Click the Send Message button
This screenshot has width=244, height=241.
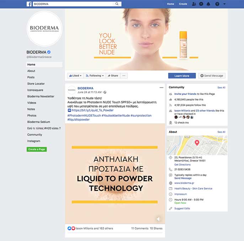tap(212, 76)
